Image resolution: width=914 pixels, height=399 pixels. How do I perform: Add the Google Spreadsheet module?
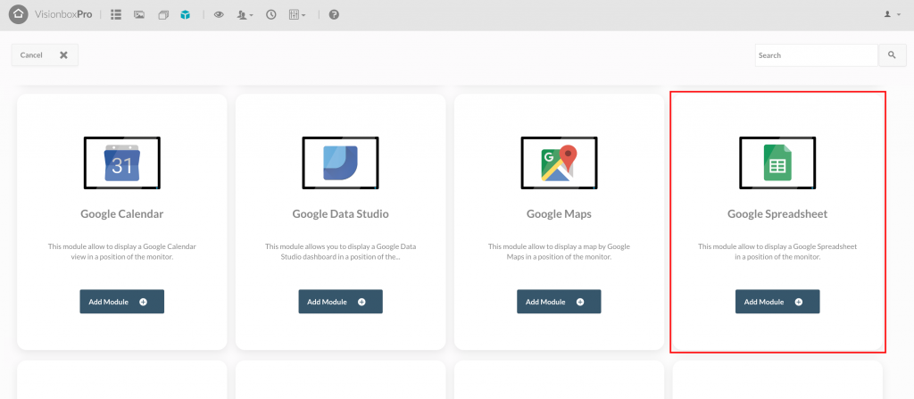777,302
